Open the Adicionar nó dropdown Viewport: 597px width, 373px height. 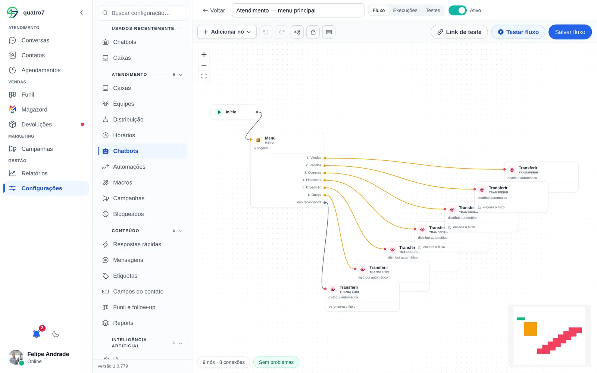(227, 32)
